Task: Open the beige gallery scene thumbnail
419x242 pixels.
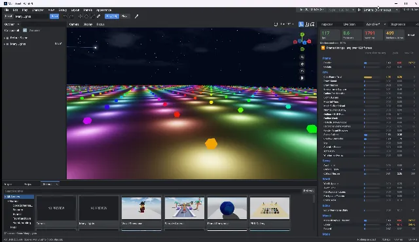Action: pyautogui.click(x=270, y=208)
